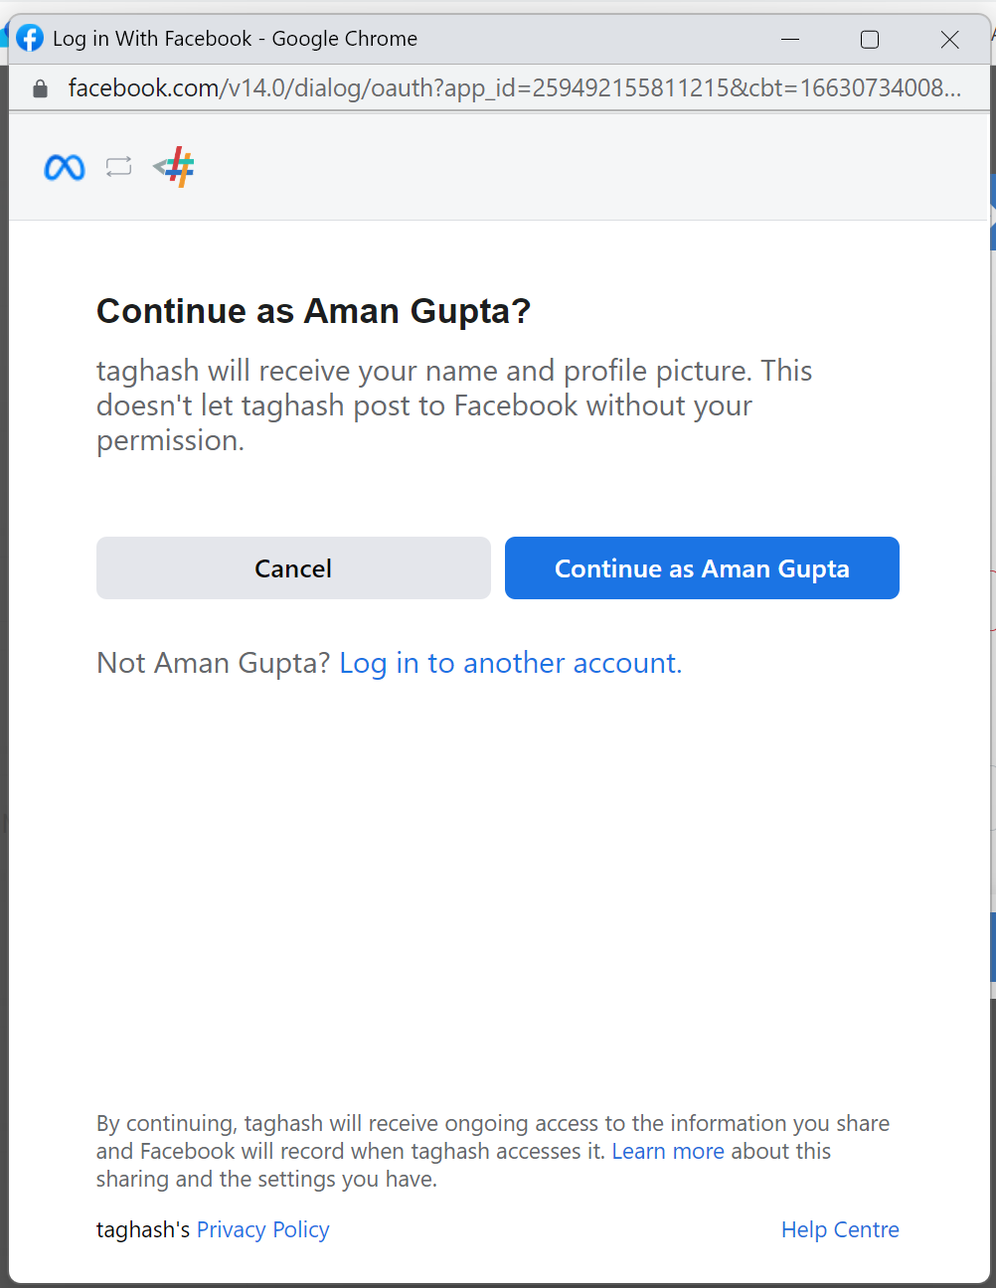
Task: Click the name and profile picture description
Action: point(454,405)
